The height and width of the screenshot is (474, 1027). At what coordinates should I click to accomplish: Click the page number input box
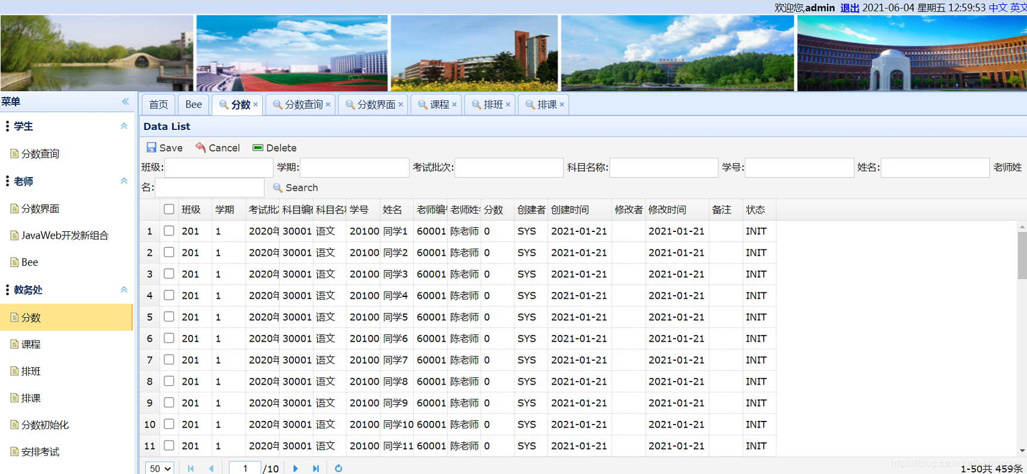pyautogui.click(x=245, y=469)
